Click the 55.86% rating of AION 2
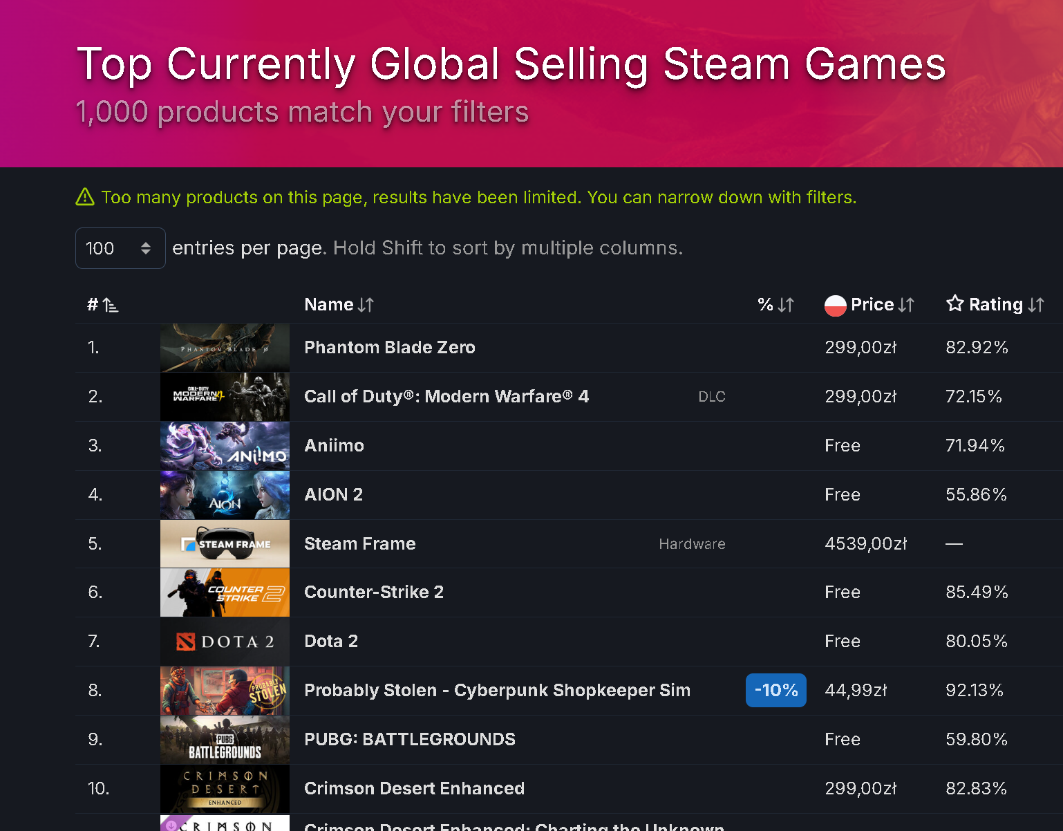 [976, 494]
